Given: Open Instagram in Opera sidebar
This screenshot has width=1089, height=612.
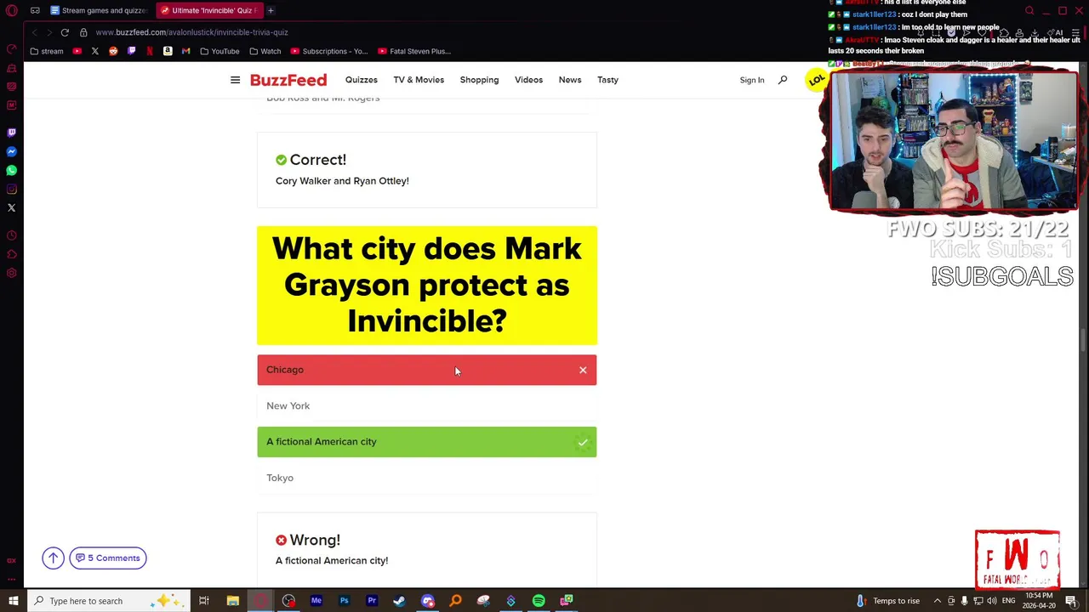Looking at the screenshot, I should point(11,189).
